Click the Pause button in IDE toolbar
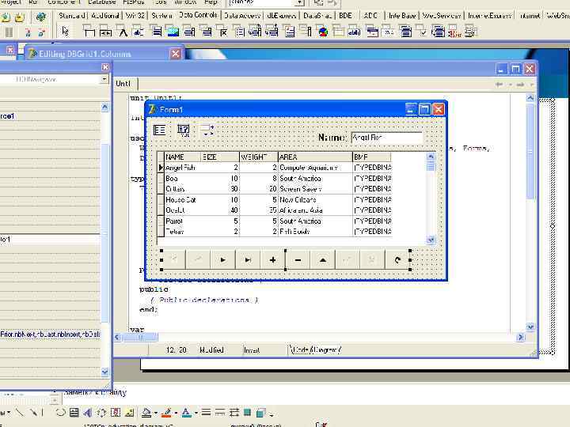This screenshot has width=570, height=427. (9, 32)
